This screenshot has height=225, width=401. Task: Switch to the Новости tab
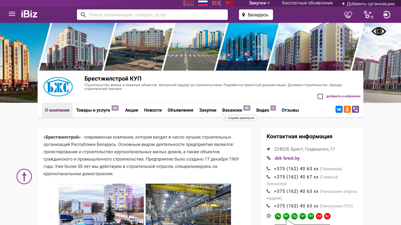153,110
